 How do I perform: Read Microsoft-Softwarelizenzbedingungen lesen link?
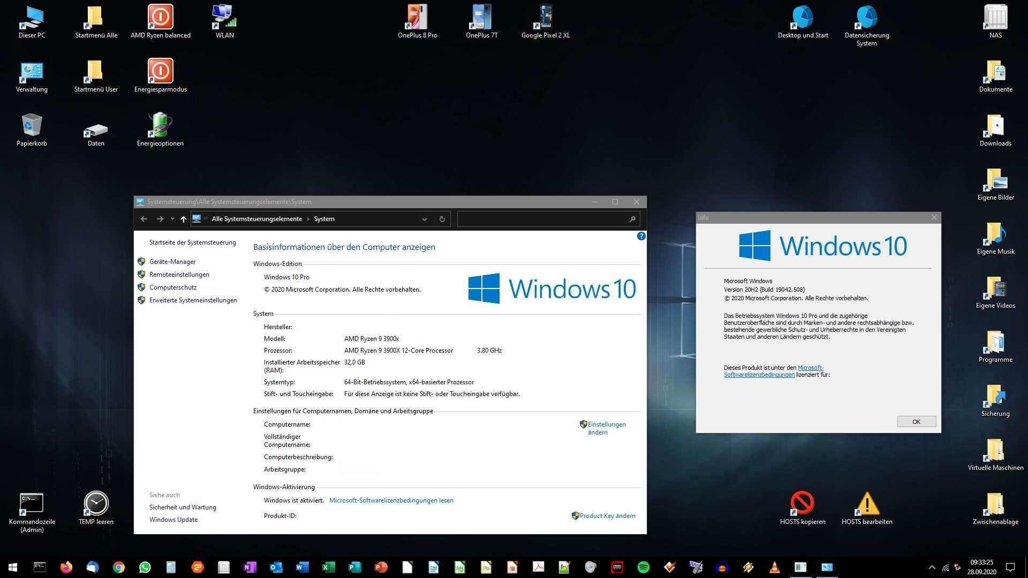tap(391, 500)
